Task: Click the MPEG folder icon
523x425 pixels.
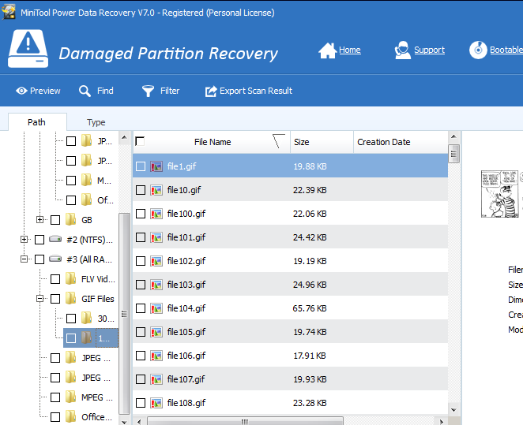Action: pos(71,397)
